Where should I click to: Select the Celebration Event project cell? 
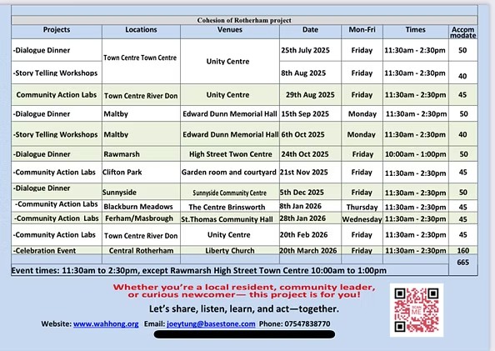tap(57, 250)
